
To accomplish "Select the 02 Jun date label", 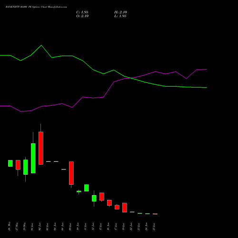I will click(x=40, y=227).
